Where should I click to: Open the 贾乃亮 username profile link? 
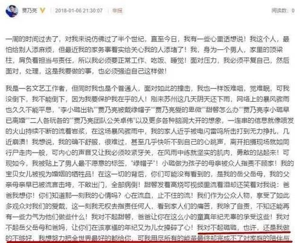[x=30, y=10]
